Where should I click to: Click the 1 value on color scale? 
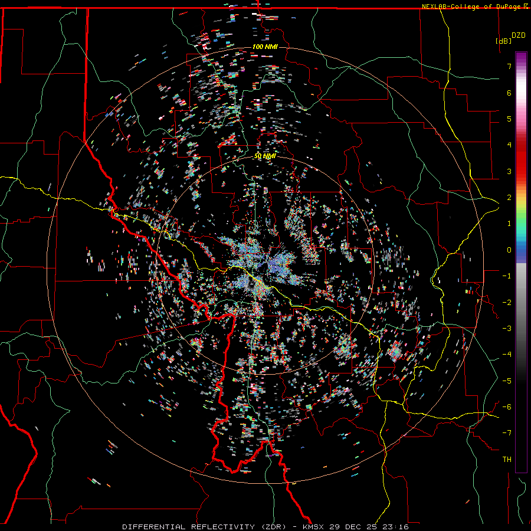click(x=509, y=224)
